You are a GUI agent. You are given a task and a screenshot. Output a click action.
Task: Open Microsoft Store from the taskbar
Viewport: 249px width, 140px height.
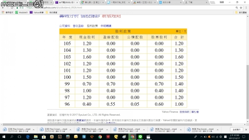[44, 137]
